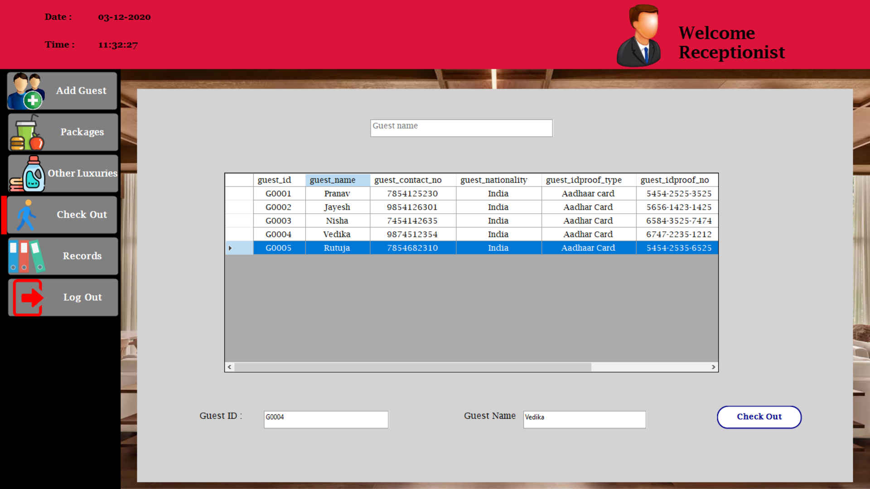Click the row selector arrow beside G0005
The width and height of the screenshot is (870, 489).
[230, 248]
